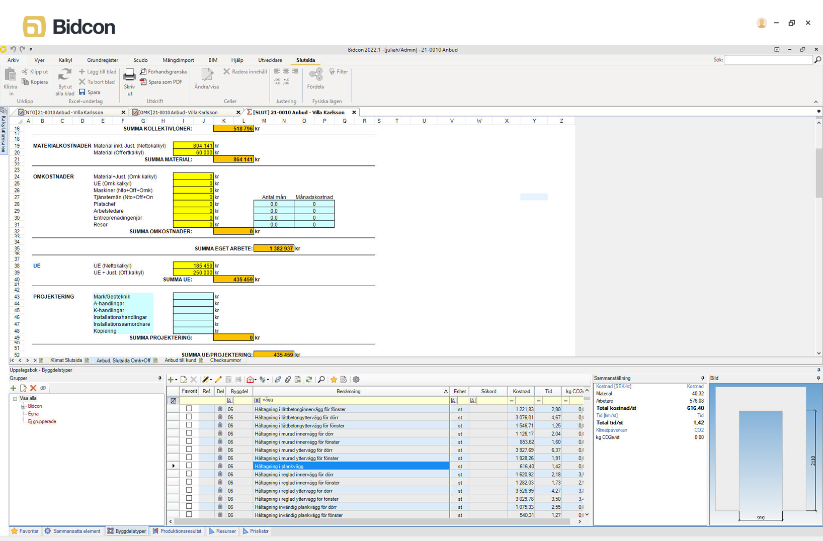The image size is (823, 541).
Task: Tick Favorit checkbox for Håltagning i lättbetonginnervägg för fönster
Action: [x=189, y=409]
